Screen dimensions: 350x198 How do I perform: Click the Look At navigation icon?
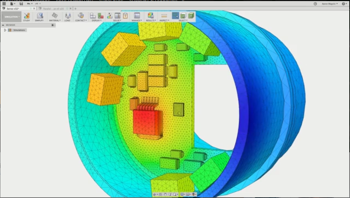[x=160, y=195]
